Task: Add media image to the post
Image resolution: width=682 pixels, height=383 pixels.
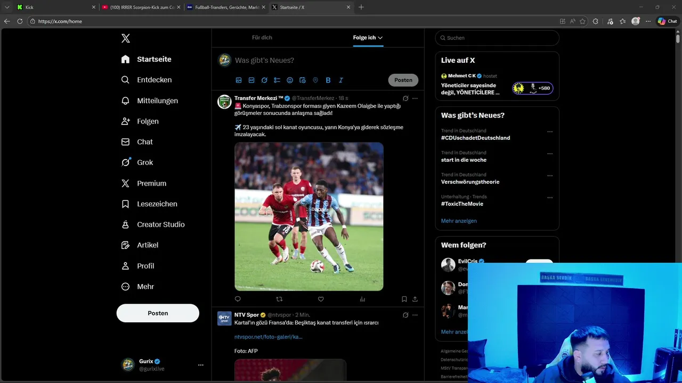Action: click(x=239, y=80)
